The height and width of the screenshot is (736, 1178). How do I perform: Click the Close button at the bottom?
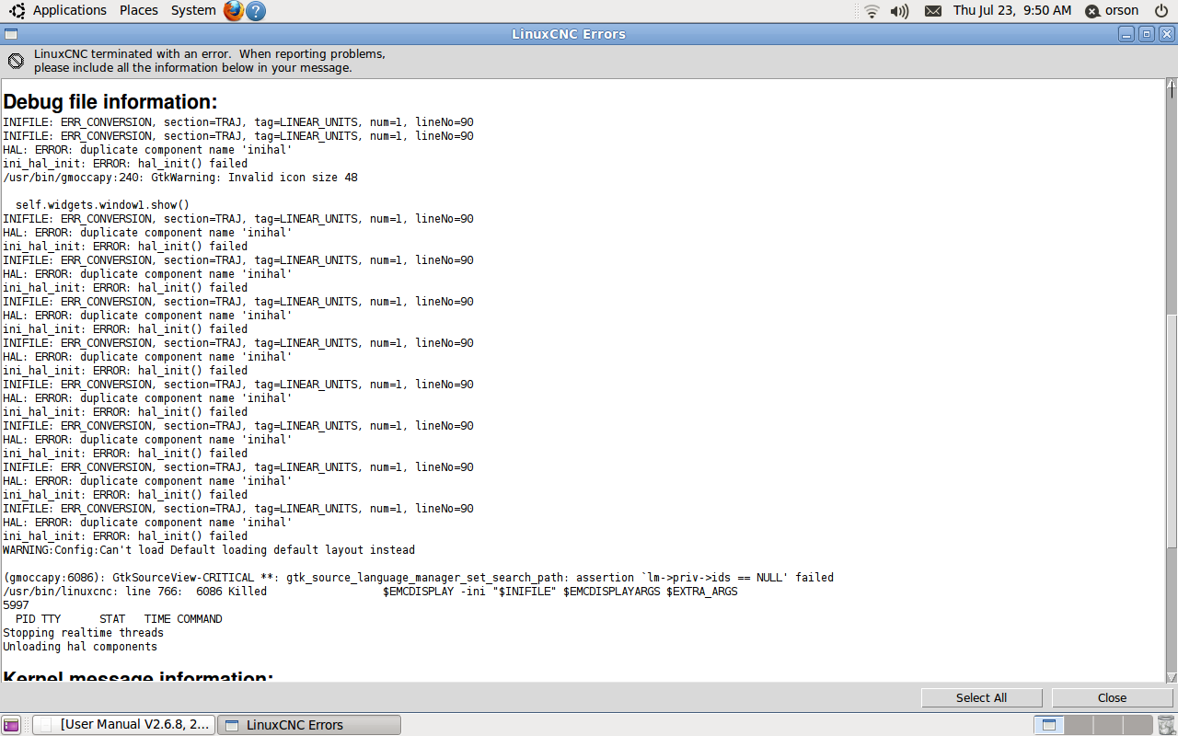1113,697
